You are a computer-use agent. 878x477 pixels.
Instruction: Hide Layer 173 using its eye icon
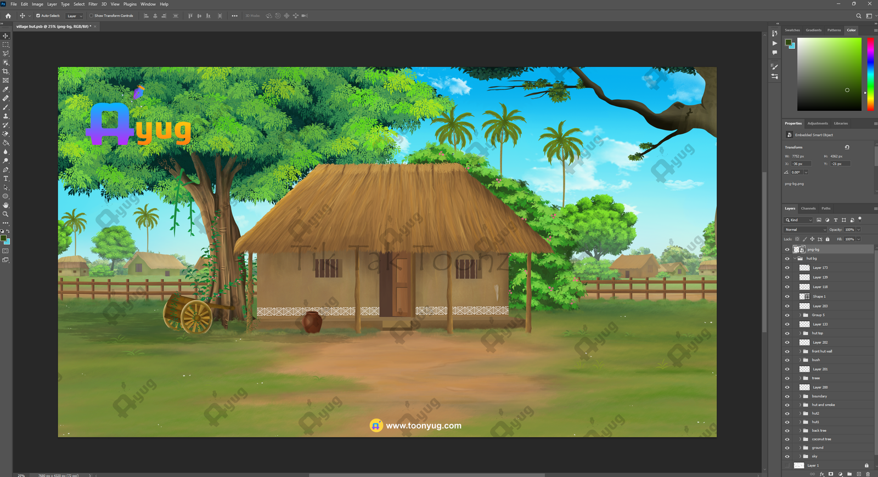tap(787, 268)
